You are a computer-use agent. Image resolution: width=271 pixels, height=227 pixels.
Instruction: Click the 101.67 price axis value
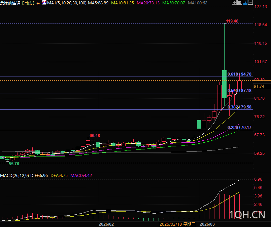click(261, 62)
